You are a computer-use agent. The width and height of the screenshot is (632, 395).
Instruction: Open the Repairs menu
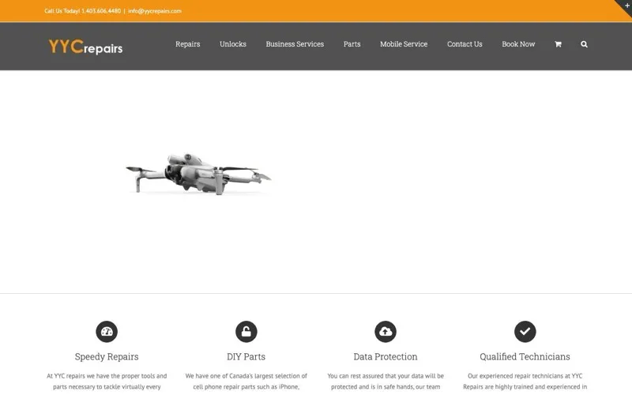point(187,44)
